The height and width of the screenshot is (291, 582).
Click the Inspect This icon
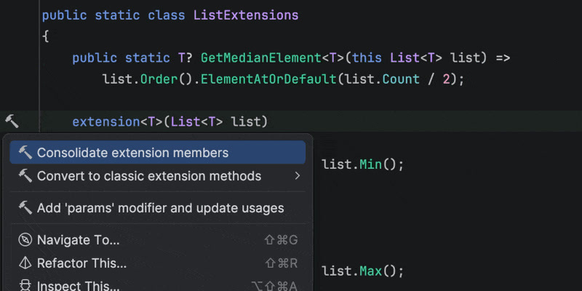point(25,286)
